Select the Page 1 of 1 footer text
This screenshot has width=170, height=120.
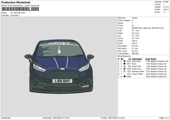164,118
